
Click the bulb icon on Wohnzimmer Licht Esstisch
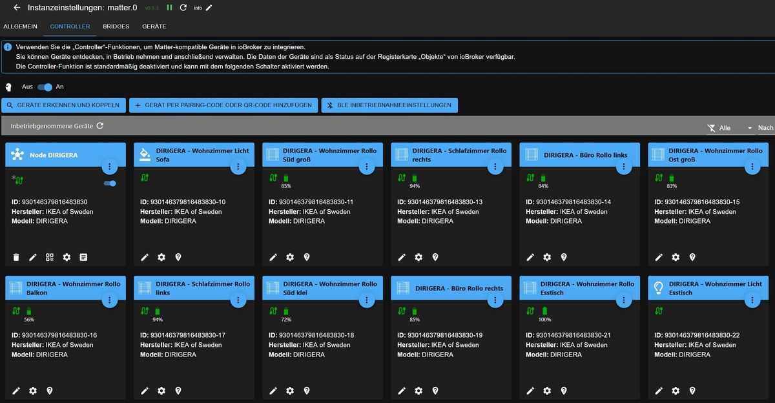pos(659,288)
